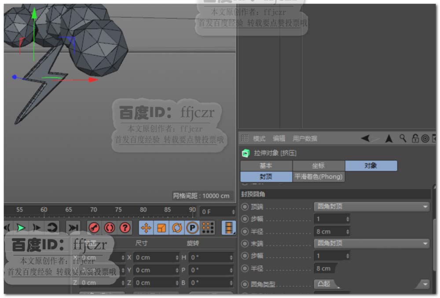Select the 对象 tab
440x298 pixels.
click(371, 165)
